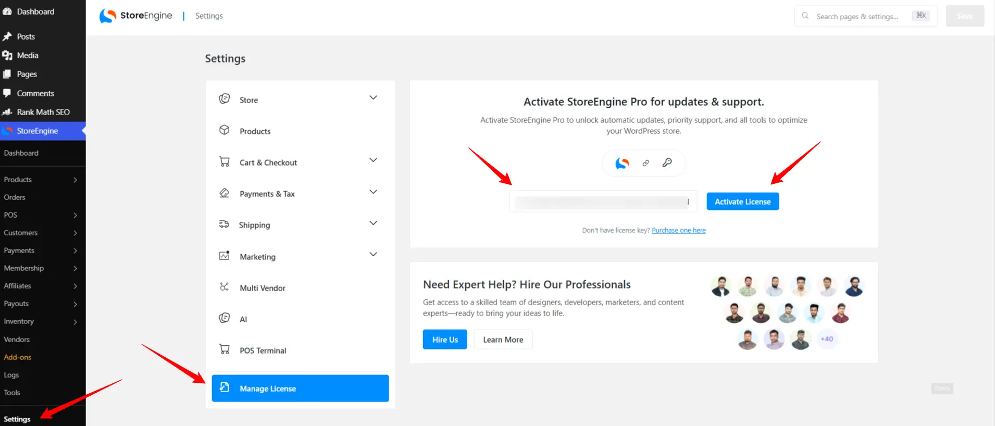Click the Search pages & settings box
The width and height of the screenshot is (995, 426).
(865, 16)
